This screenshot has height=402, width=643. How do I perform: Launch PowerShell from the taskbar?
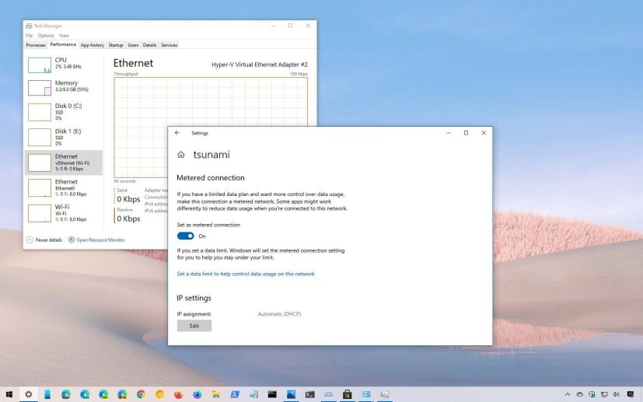pos(235,395)
